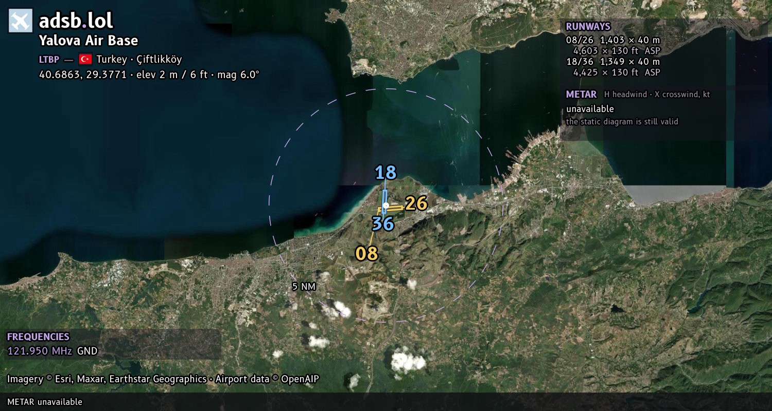Click the adsb.lol airplane logo icon
772x411 pixels.
[x=21, y=21]
